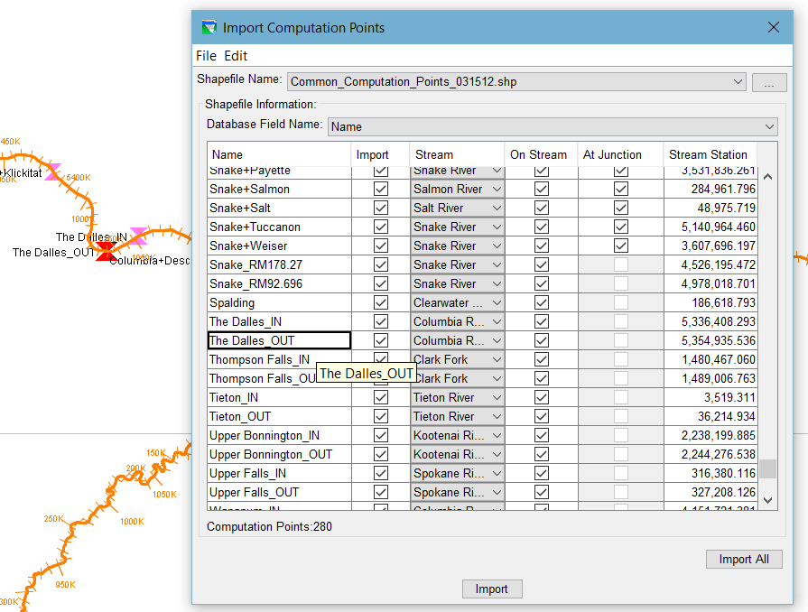Uncheck On Stream for Tieton_IN

[541, 398]
